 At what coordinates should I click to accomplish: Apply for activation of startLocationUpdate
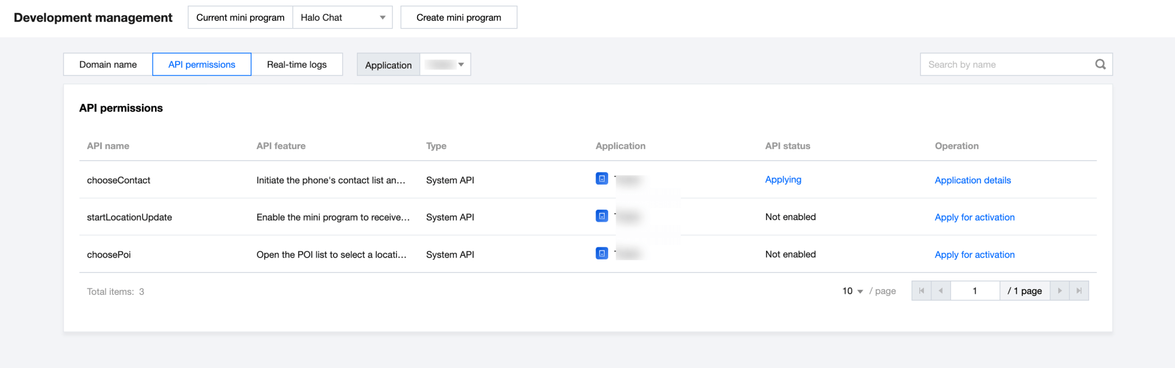[x=974, y=217]
